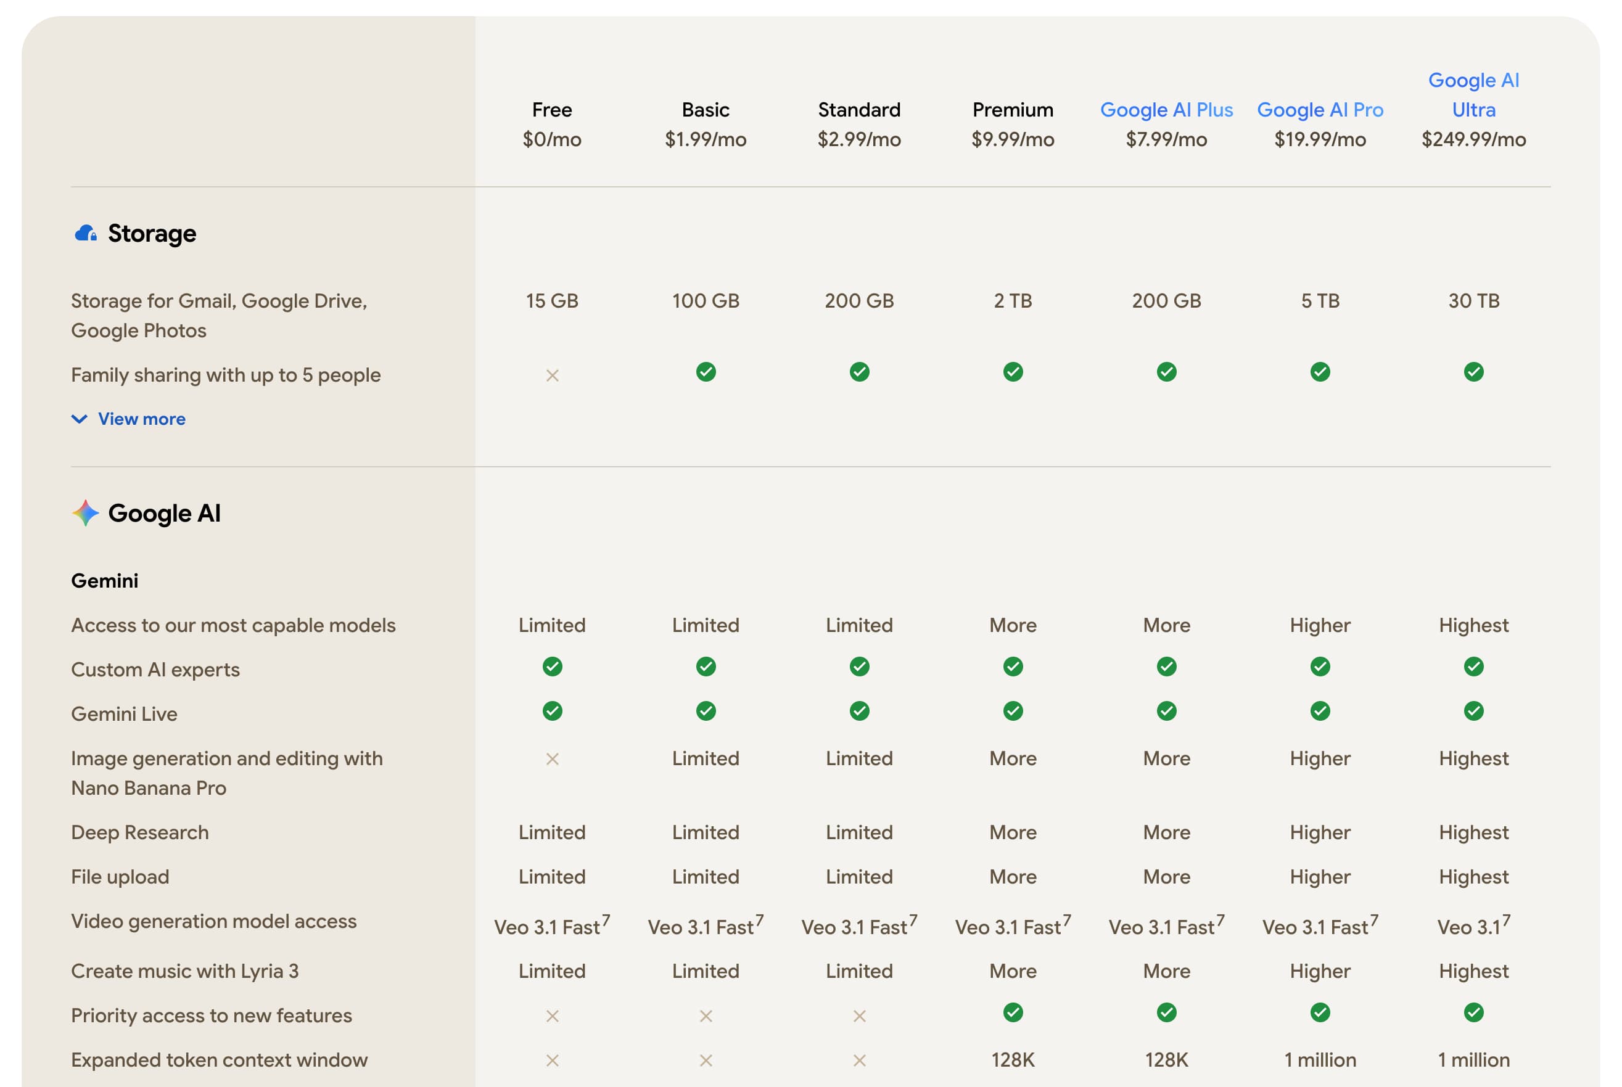Screen dimensions: 1622x1087
Task: Click Standard expanded token context X mark
Action: [x=859, y=1060]
